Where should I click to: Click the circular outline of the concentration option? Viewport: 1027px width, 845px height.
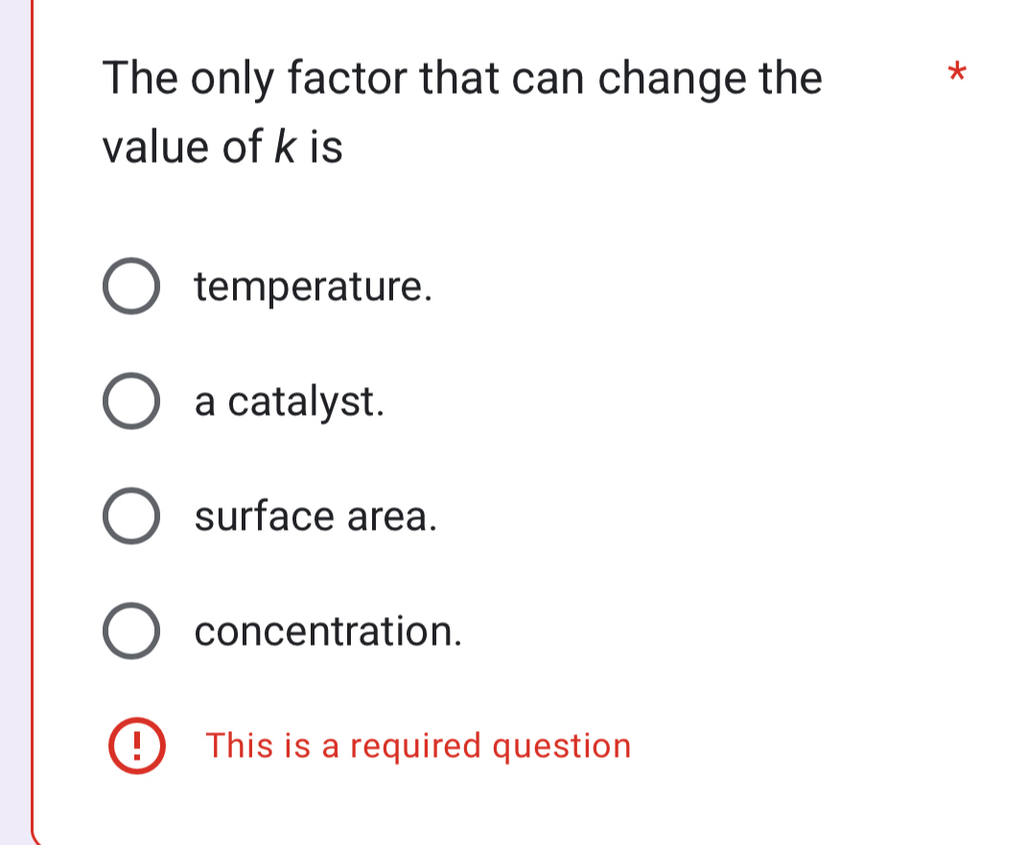click(131, 631)
